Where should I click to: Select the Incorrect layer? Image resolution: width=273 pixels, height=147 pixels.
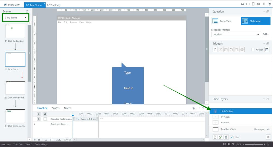[x=241, y=122]
